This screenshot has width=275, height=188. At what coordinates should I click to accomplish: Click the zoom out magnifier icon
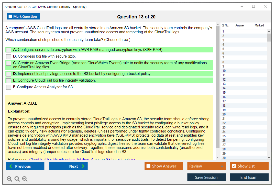[x=25, y=179]
